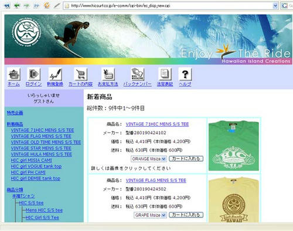Image resolution: width=293 pixels, height=231 pixels.
Task: Click the question mark help icon
Action: coord(185,74)
